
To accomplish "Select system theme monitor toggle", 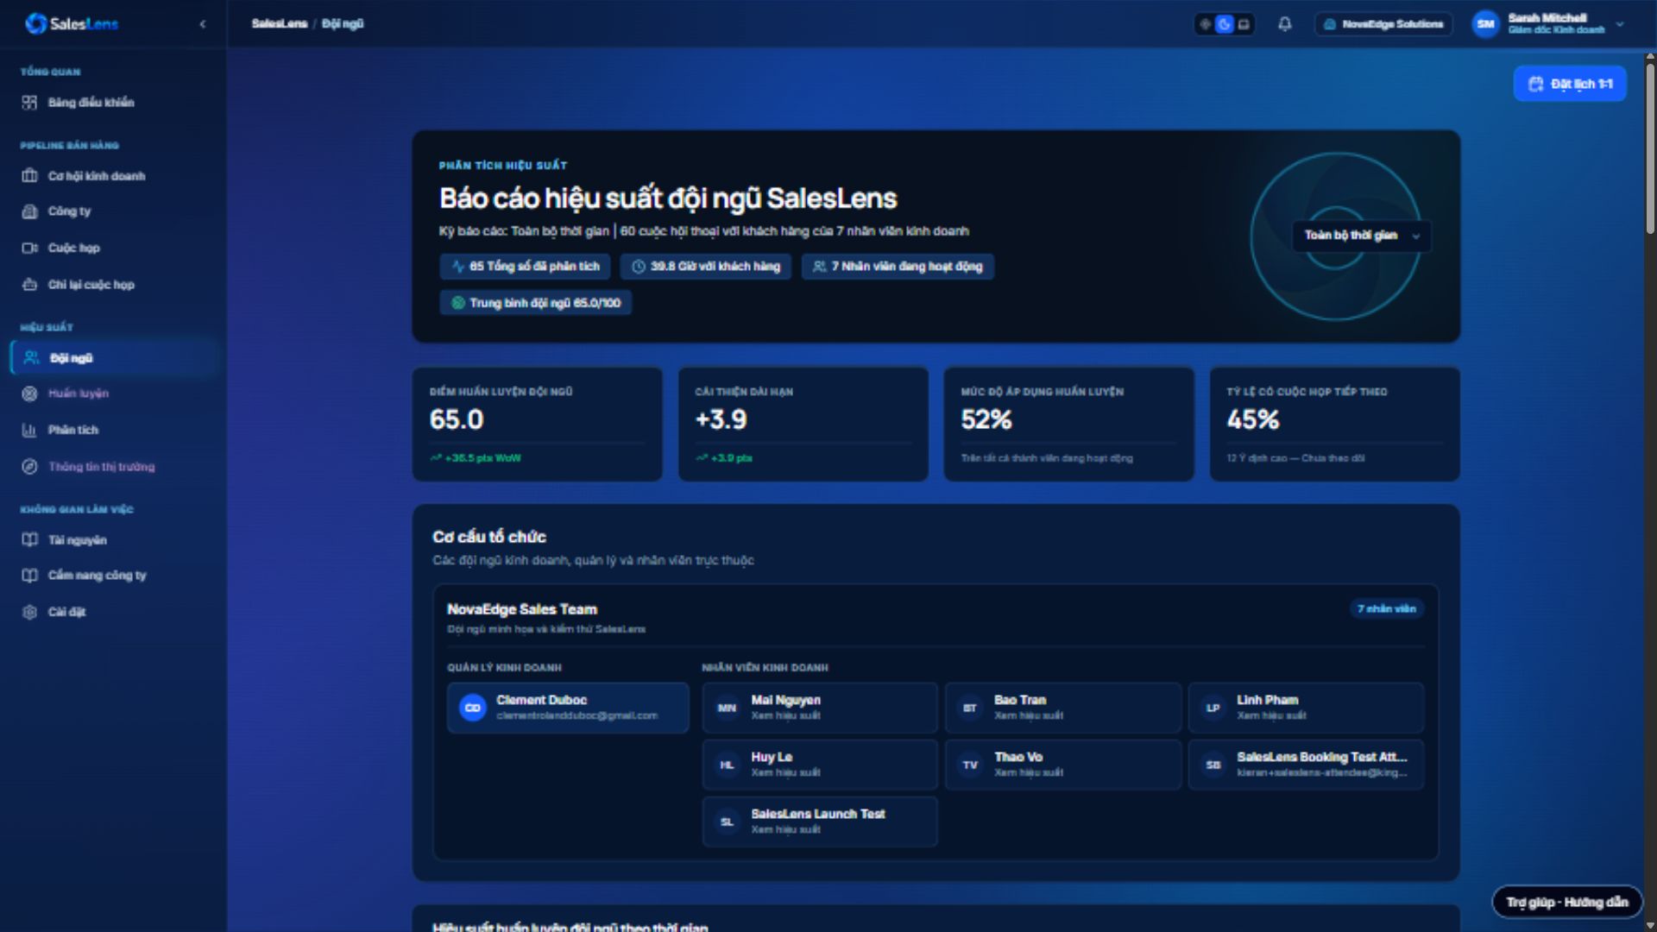I will click(1244, 24).
